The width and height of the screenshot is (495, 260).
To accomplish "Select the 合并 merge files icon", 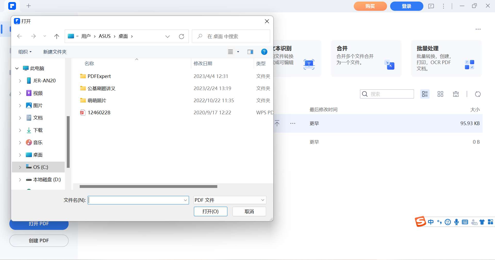I will click(390, 65).
